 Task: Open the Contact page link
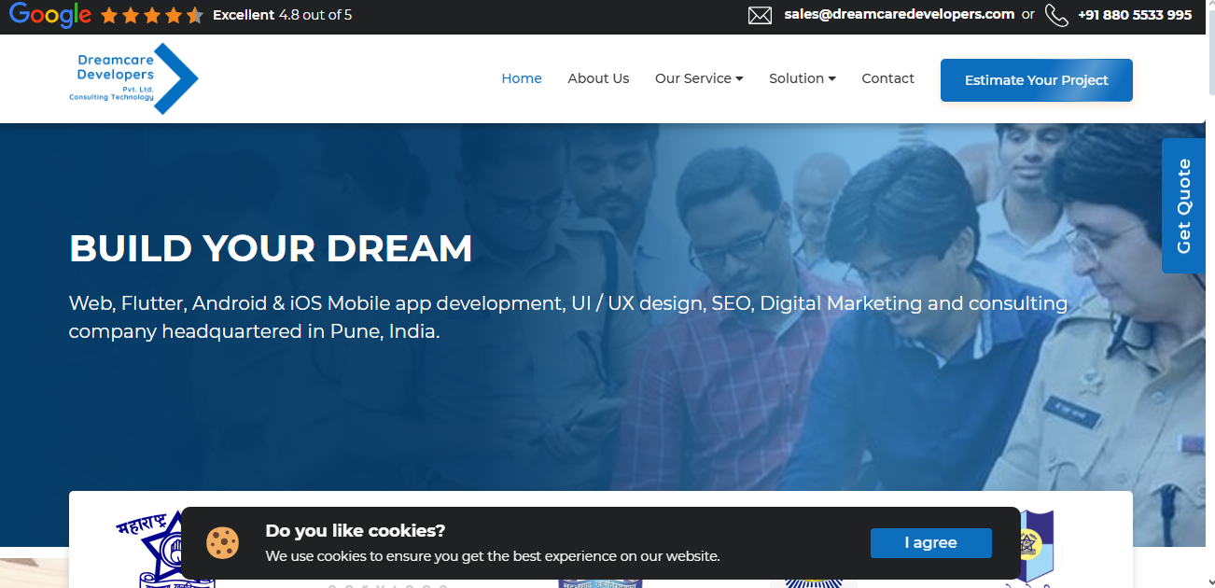887,78
